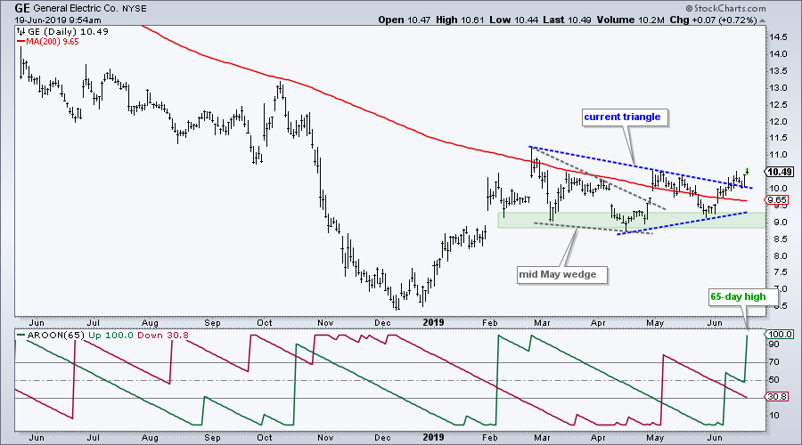Click the High 10.61 value
This screenshot has width=802, height=445.
(x=461, y=20)
